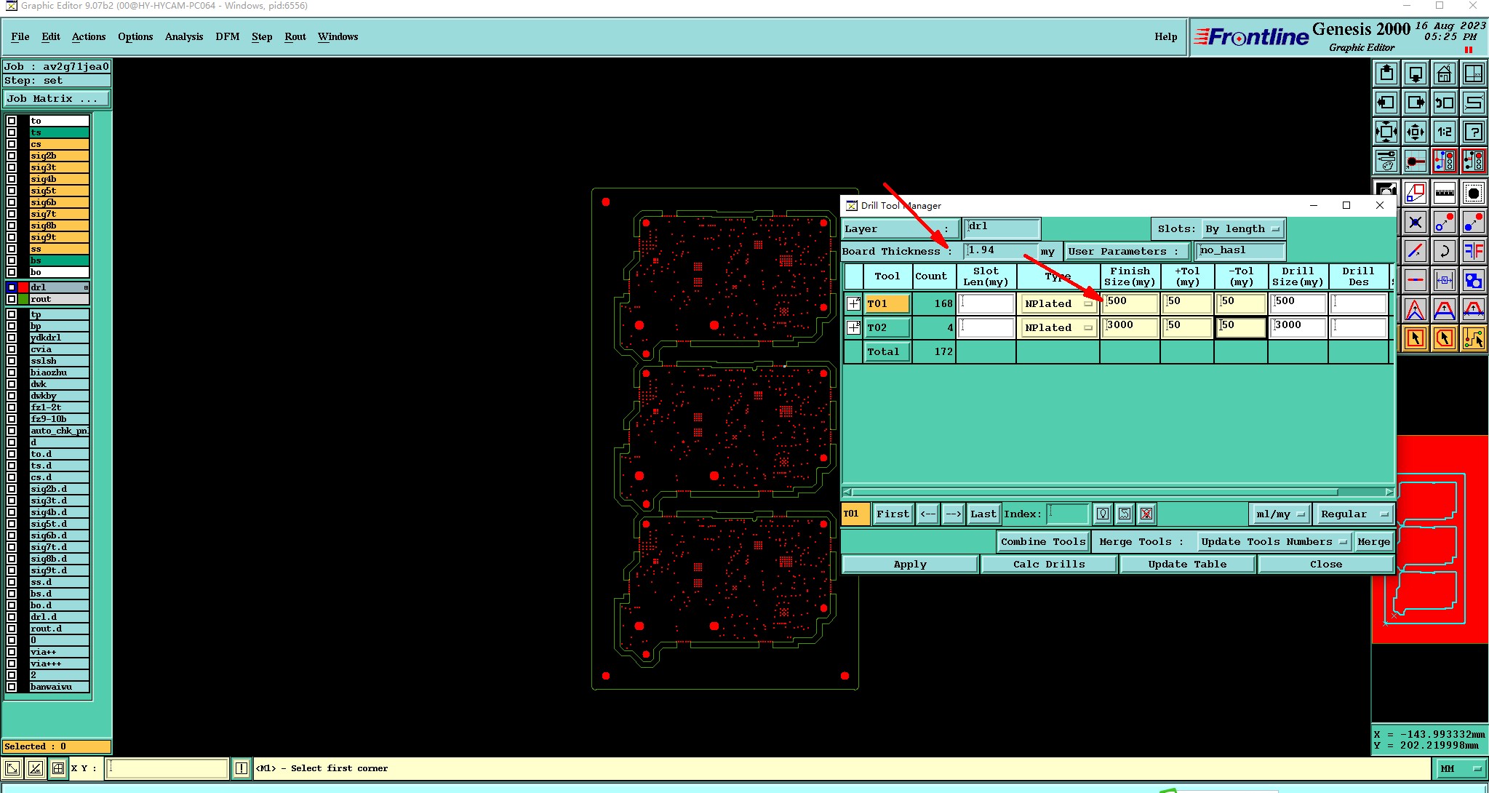Click the Apply button

tap(910, 564)
